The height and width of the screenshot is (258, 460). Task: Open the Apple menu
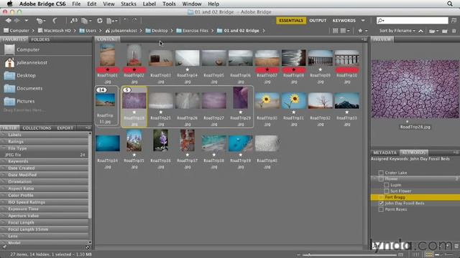pos(9,4)
